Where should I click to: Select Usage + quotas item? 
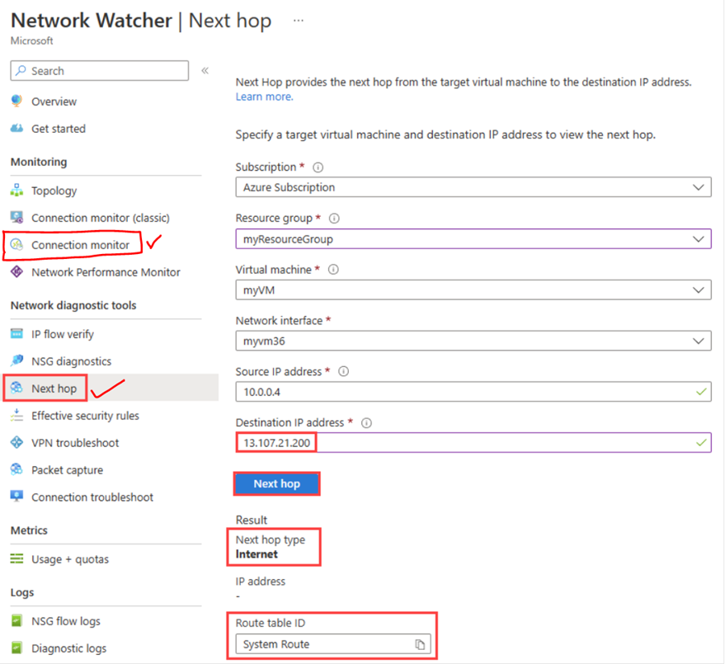(x=70, y=559)
